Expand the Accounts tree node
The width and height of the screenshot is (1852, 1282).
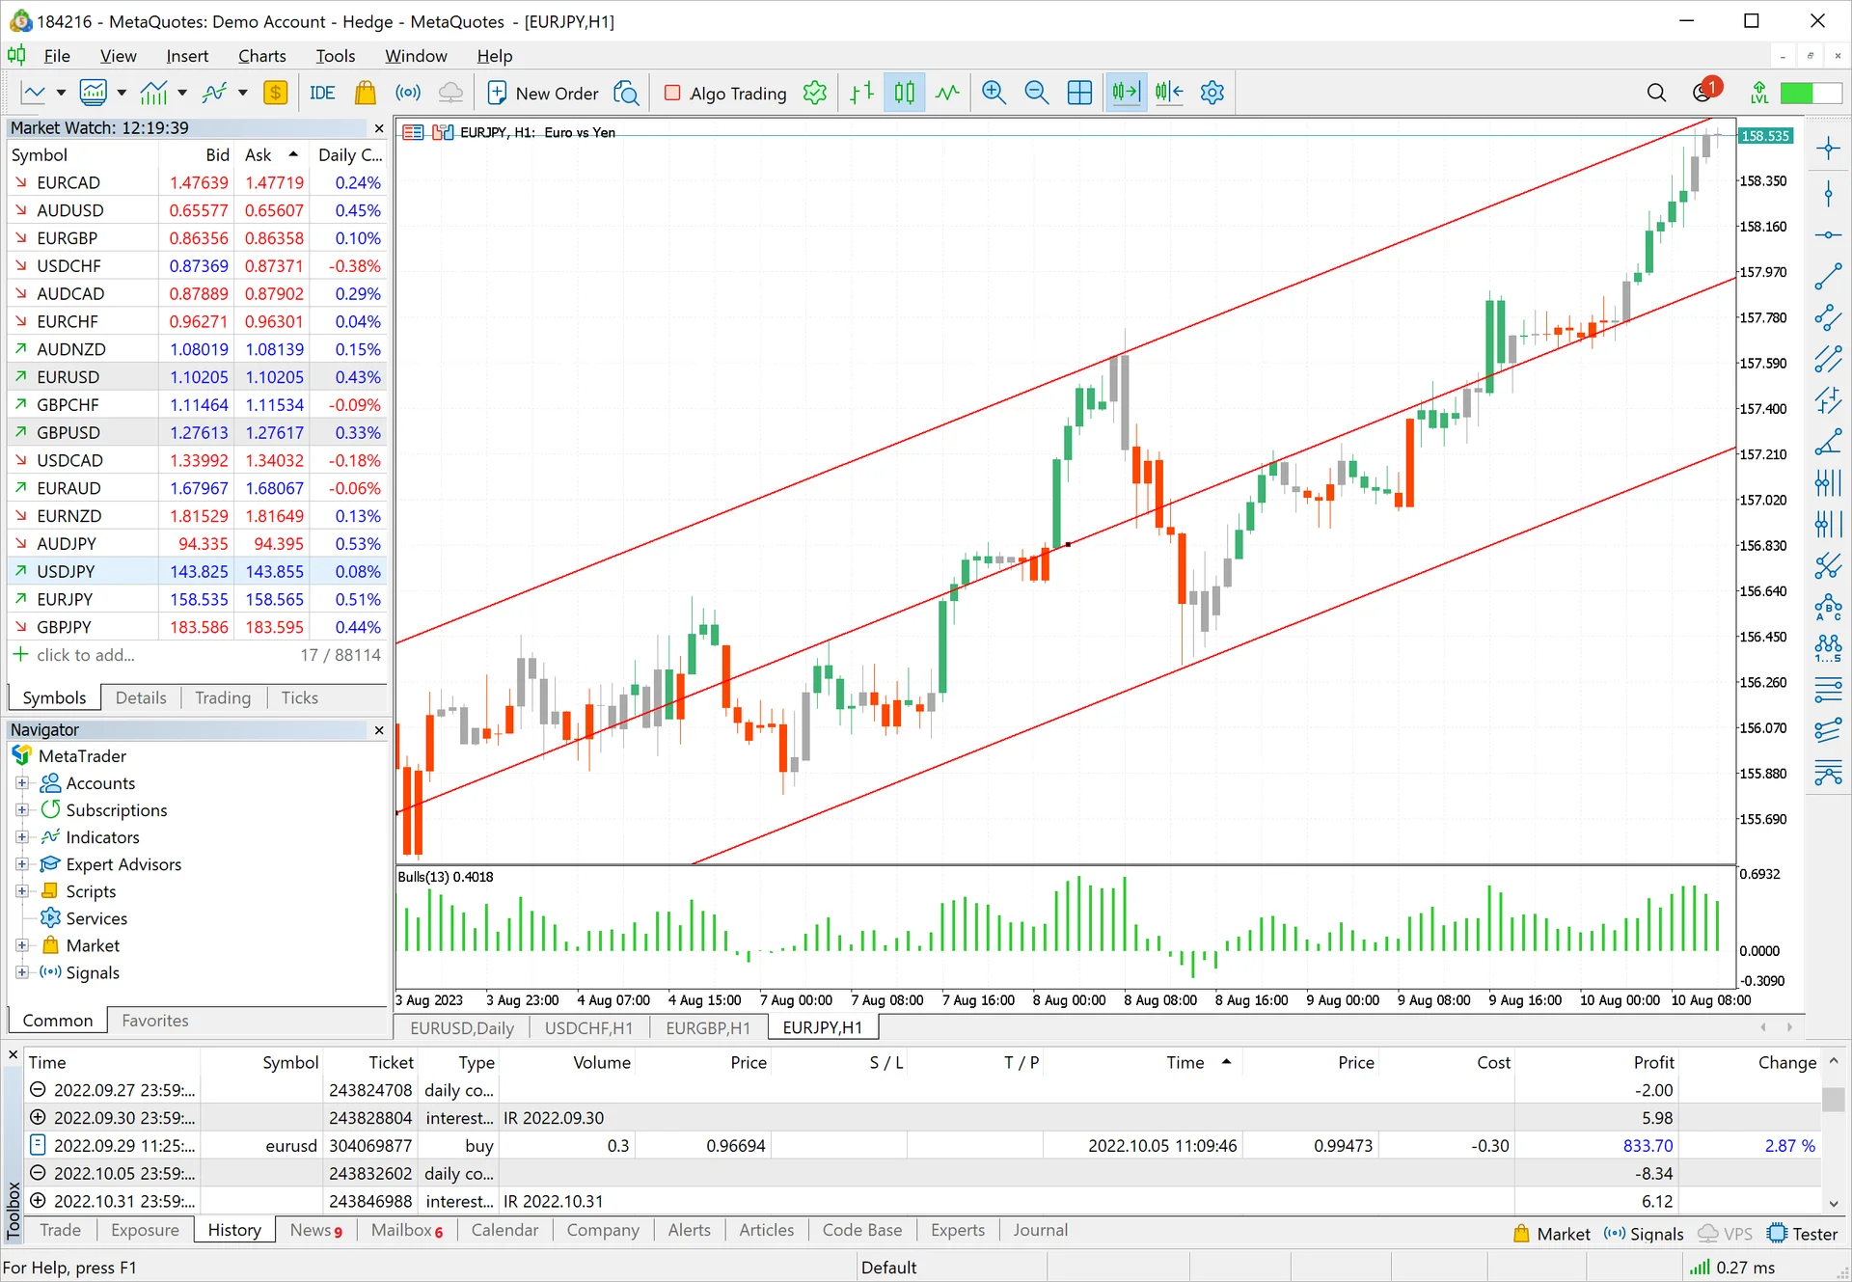(22, 783)
